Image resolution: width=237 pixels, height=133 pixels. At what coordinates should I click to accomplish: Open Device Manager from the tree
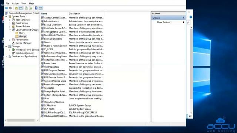[x=24, y=43]
